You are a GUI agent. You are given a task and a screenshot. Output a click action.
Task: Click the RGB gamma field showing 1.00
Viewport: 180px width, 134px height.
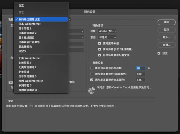click(141, 74)
